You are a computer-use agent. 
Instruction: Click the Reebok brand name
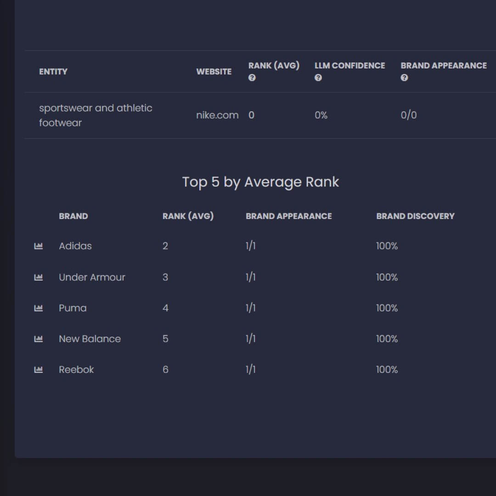(76, 370)
